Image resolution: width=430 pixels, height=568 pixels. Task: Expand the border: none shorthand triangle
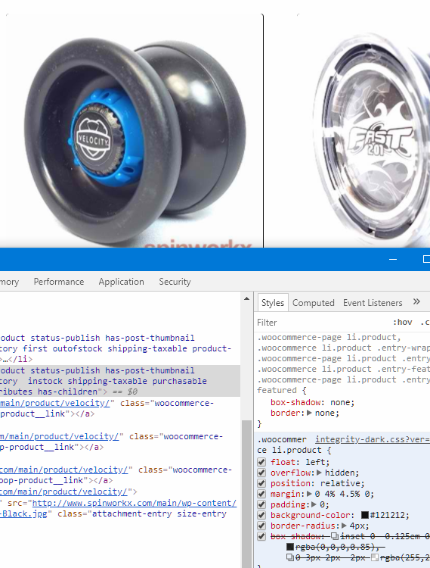click(309, 413)
